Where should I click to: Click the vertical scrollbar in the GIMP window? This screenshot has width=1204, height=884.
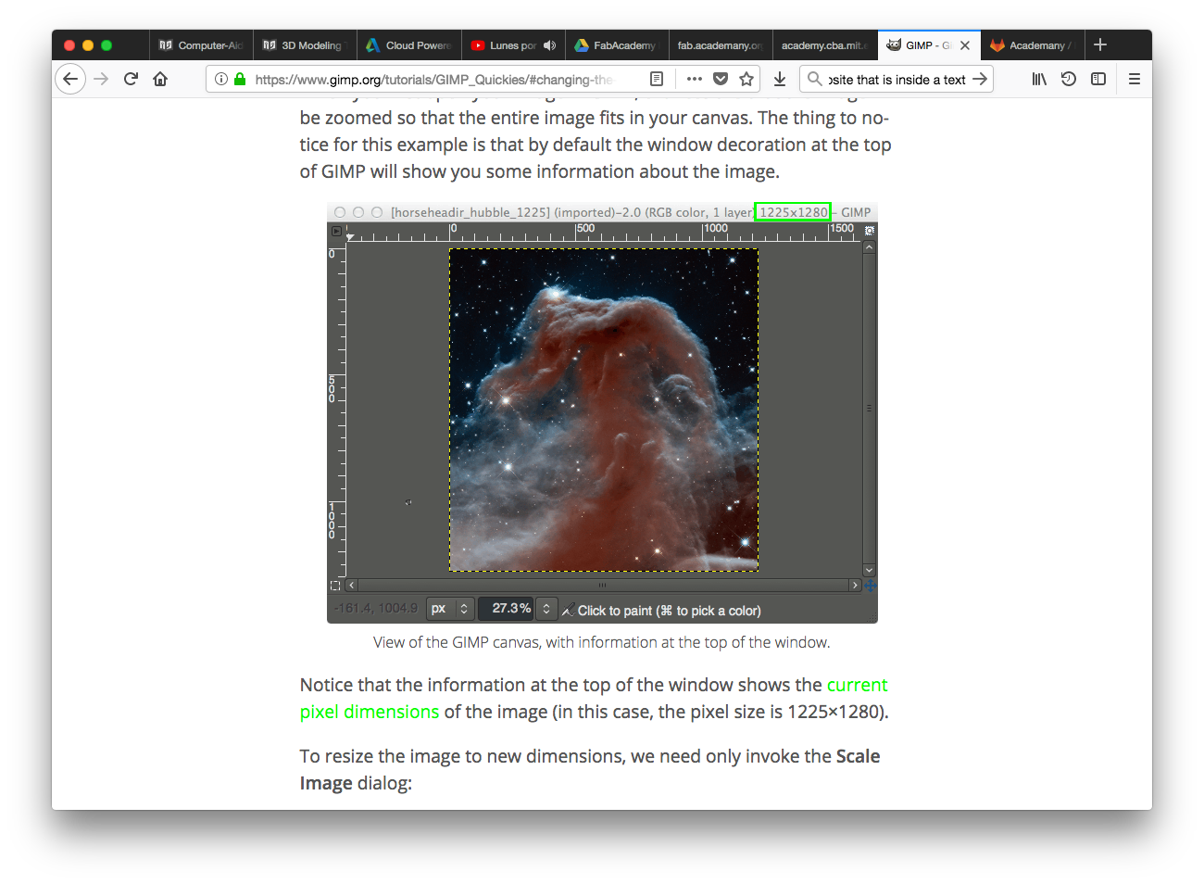(869, 408)
